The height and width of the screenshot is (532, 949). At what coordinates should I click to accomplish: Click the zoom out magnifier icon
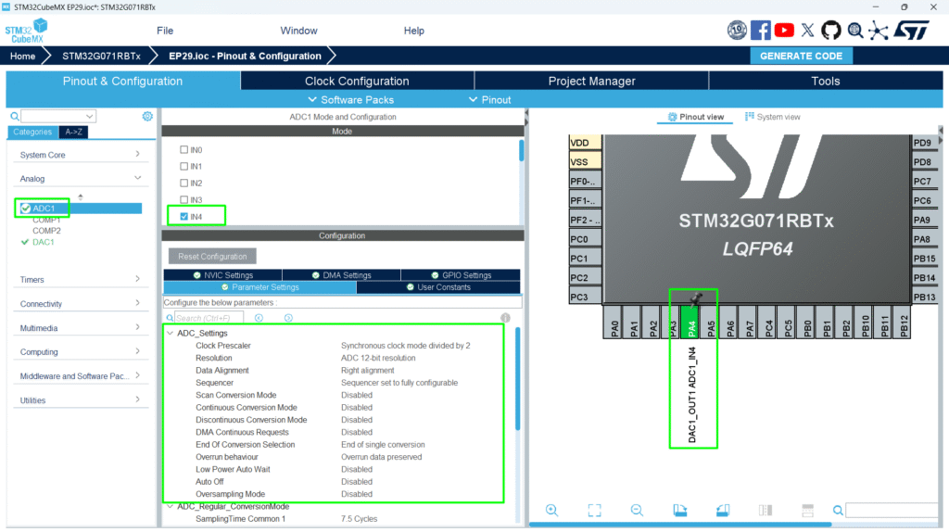click(x=637, y=510)
